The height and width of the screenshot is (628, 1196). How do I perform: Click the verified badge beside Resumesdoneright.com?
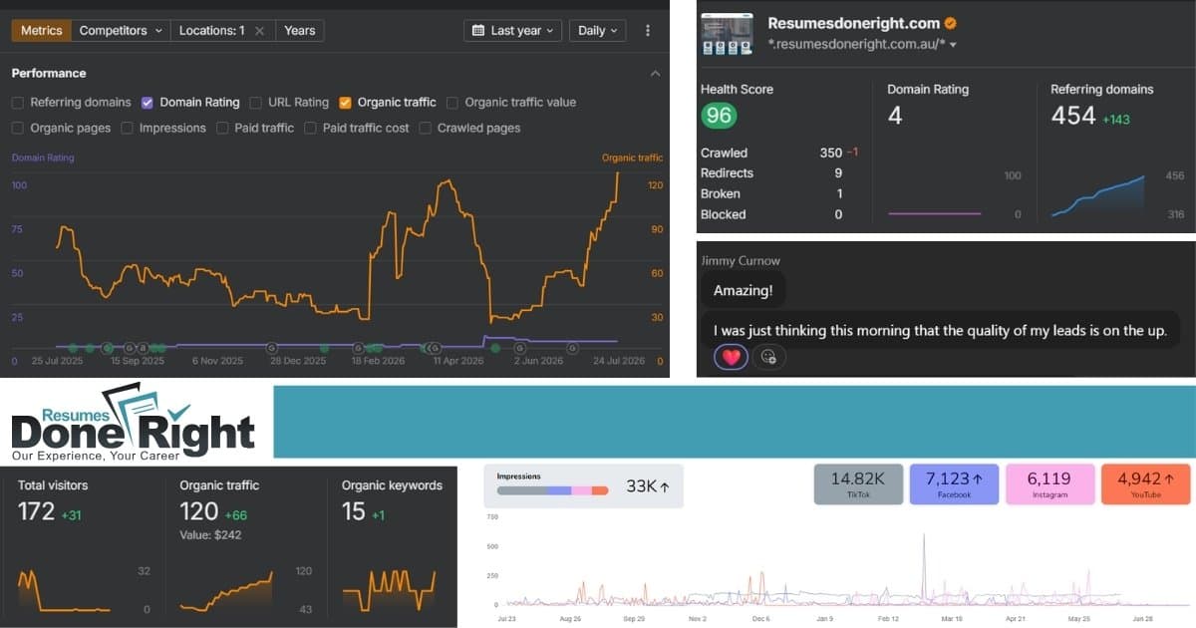pyautogui.click(x=952, y=23)
